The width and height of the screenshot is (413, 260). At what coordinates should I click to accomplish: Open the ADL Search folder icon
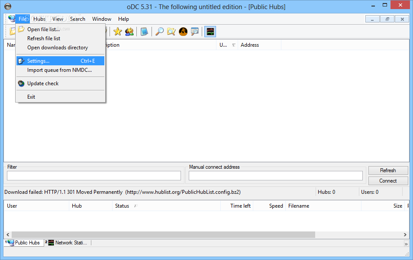point(171,32)
